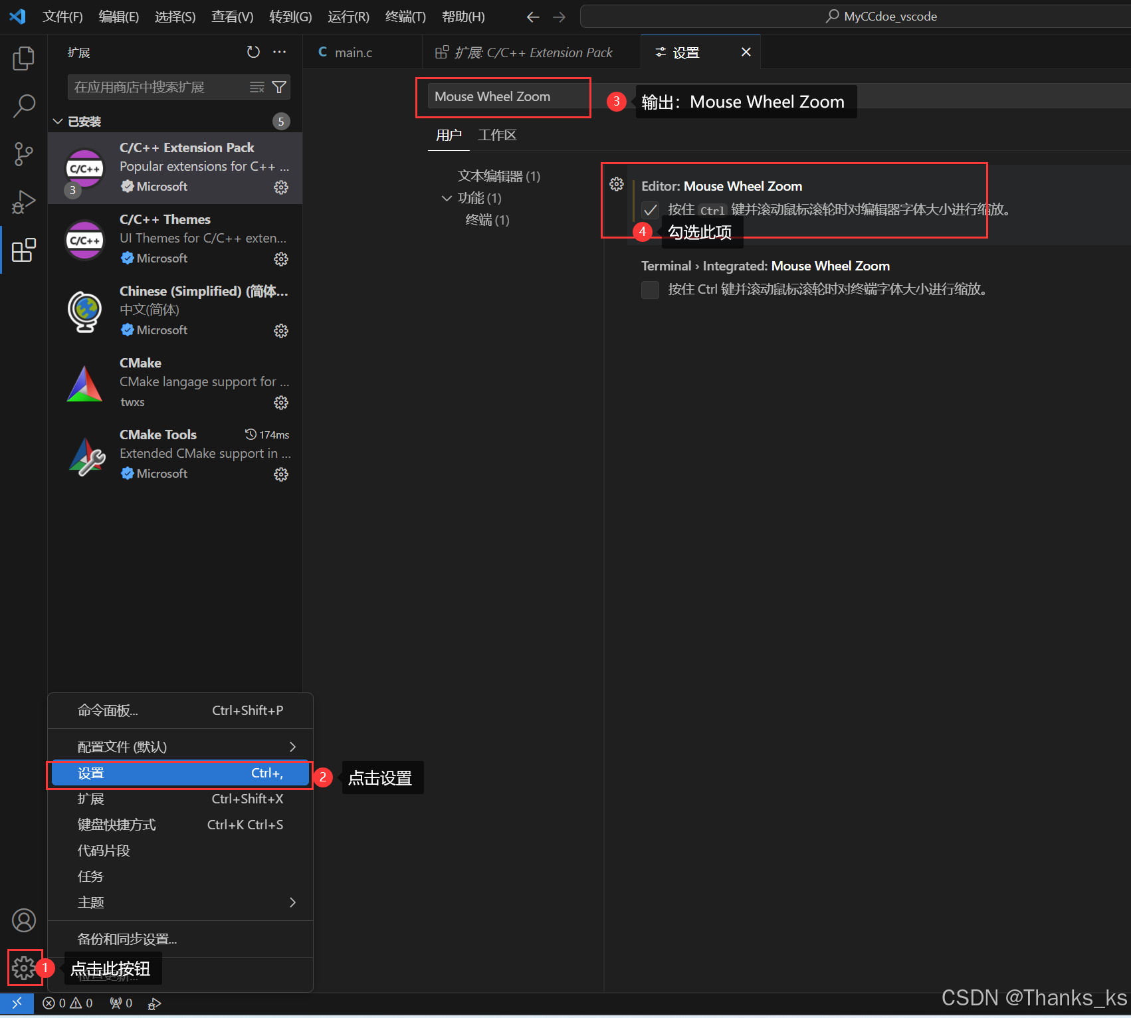Enable Terminal Integrated Mouse Wheel Zoom checkbox
The image size is (1131, 1018).
click(650, 290)
